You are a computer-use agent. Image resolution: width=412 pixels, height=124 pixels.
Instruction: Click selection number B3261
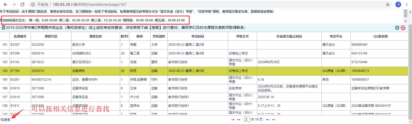coord(15,80)
